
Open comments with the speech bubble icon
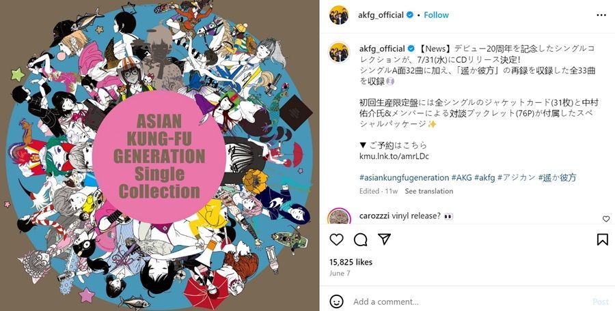point(360,239)
